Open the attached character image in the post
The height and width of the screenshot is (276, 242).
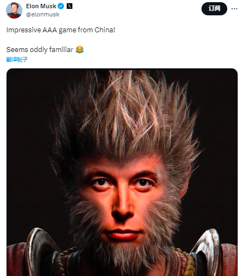pos(122,172)
